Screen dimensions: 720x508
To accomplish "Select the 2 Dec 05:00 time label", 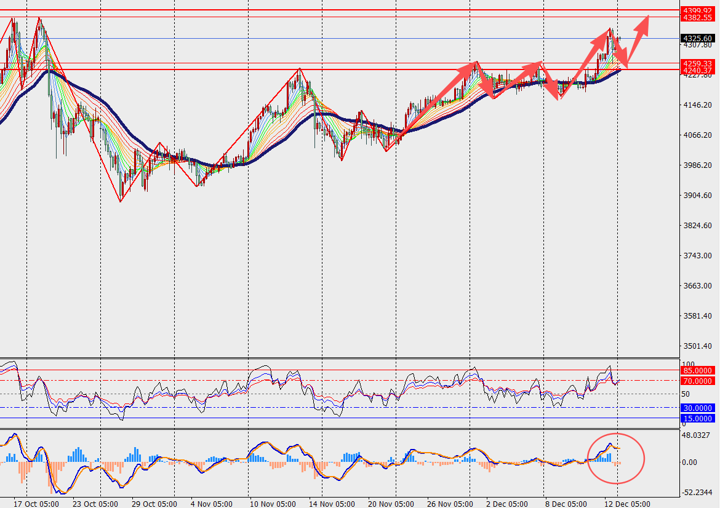I will point(507,504).
